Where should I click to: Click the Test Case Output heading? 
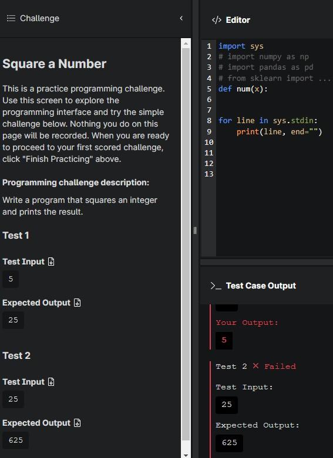tap(261, 286)
